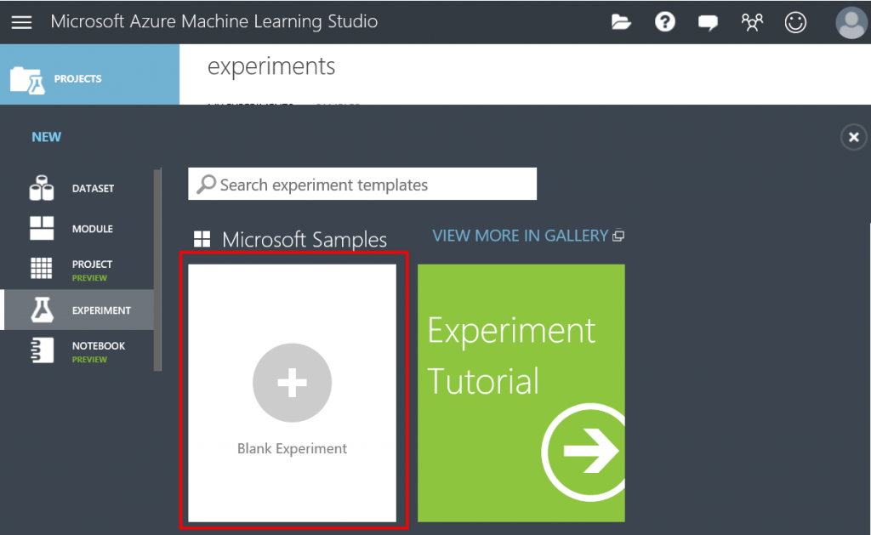
Task: Click the New menu vertical scrollbar
Action: point(157,270)
